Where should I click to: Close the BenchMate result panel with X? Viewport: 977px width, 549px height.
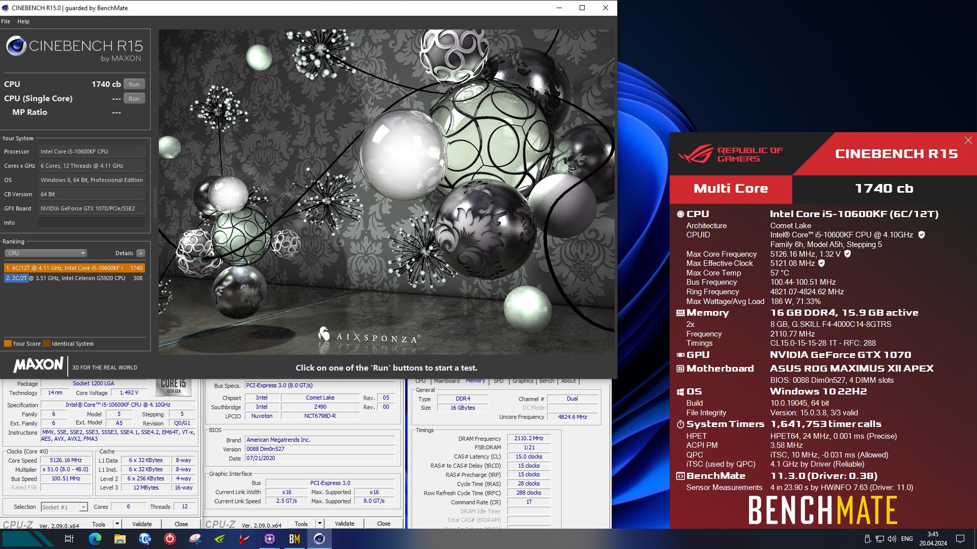click(968, 140)
